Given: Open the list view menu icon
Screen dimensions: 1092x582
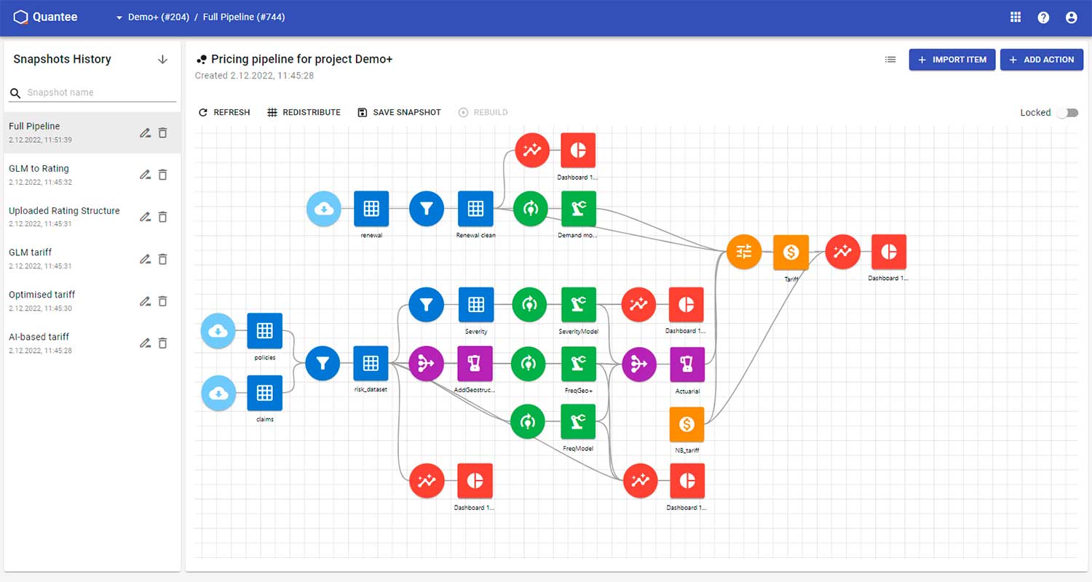Looking at the screenshot, I should tap(890, 60).
